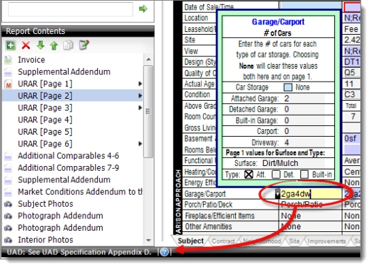Toggle the Det. garage type checkbox
Viewport: 367px width, 264px height.
coord(276,174)
